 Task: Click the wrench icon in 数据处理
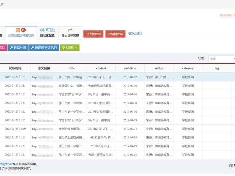tap(11, 48)
